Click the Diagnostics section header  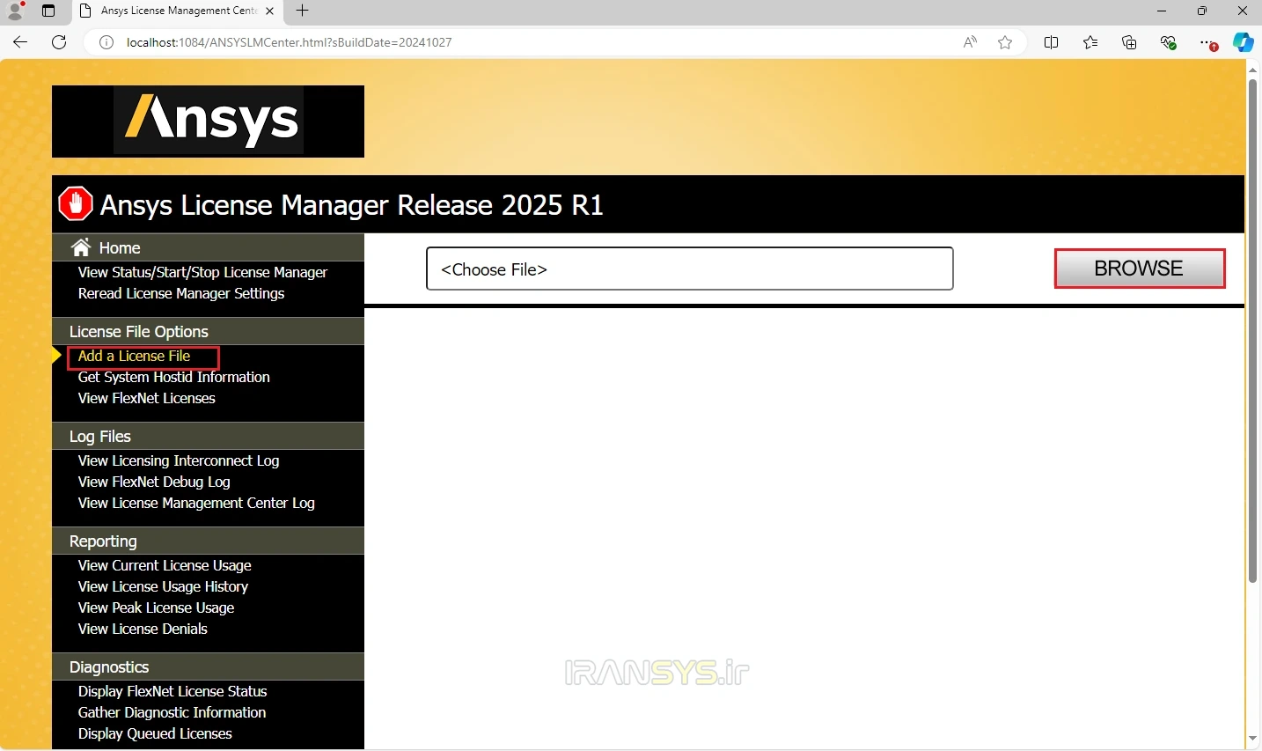point(208,666)
